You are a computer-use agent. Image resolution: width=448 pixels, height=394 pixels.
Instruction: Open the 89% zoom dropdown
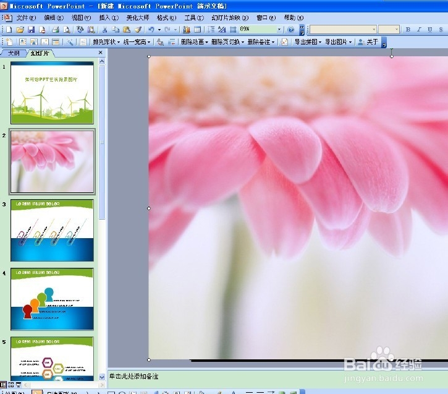click(x=279, y=30)
